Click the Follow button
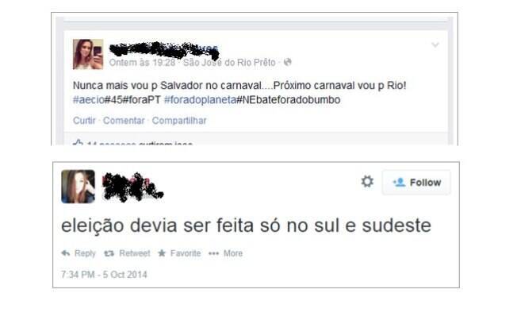The image size is (517, 324). 416,183
